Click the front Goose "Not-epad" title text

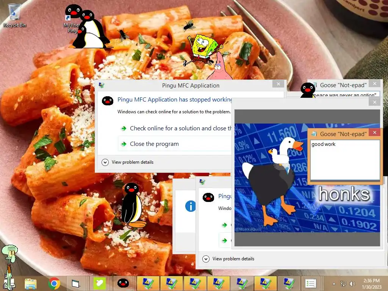[x=343, y=134]
